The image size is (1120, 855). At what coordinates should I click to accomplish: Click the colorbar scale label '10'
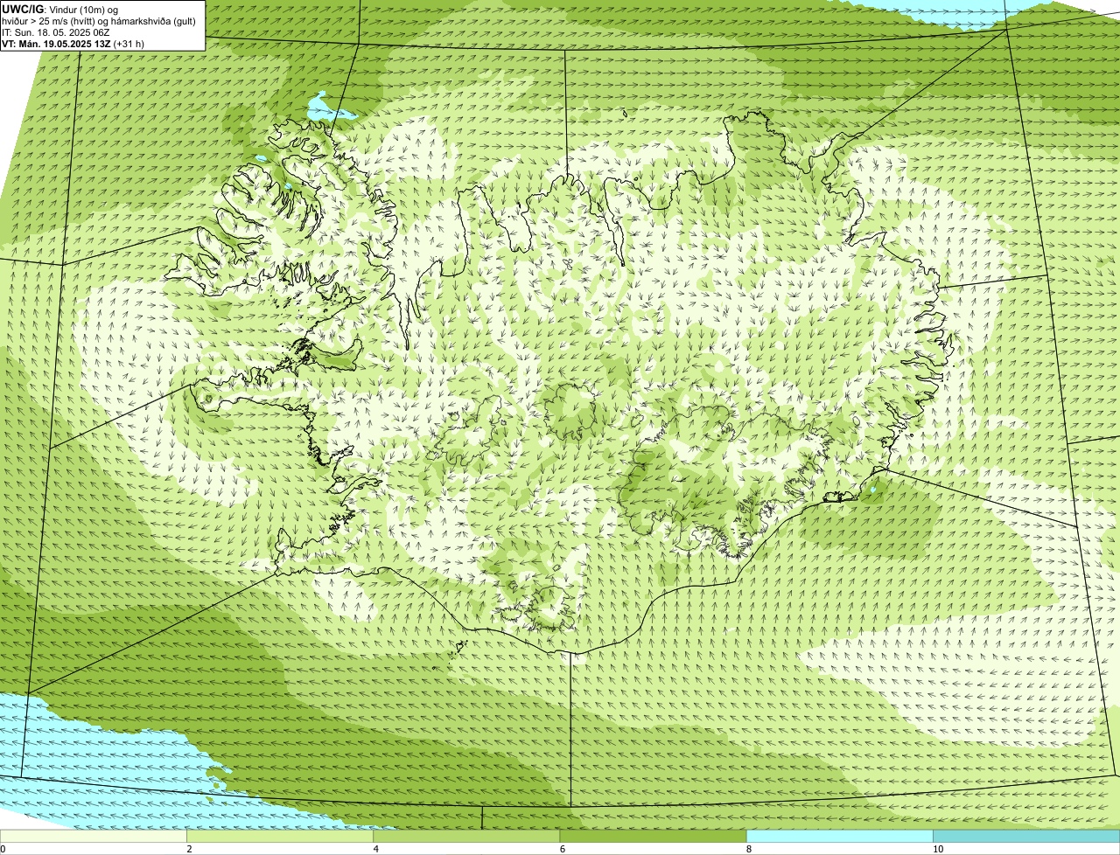(x=937, y=849)
